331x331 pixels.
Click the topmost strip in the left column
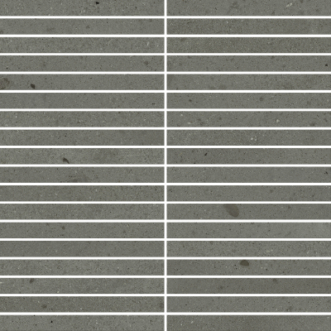click(x=82, y=7)
